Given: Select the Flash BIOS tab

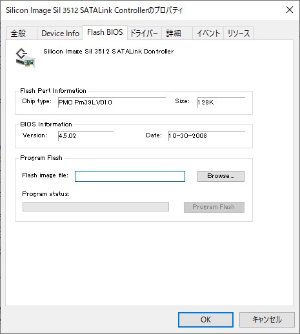Looking at the screenshot, I should 105,32.
